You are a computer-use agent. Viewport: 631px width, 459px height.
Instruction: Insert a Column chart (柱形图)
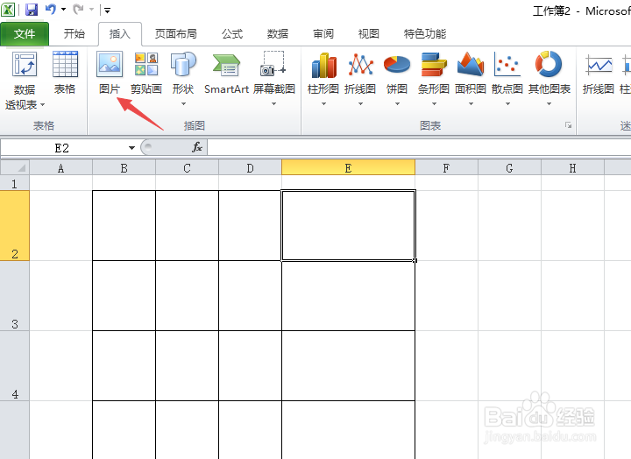(323, 74)
